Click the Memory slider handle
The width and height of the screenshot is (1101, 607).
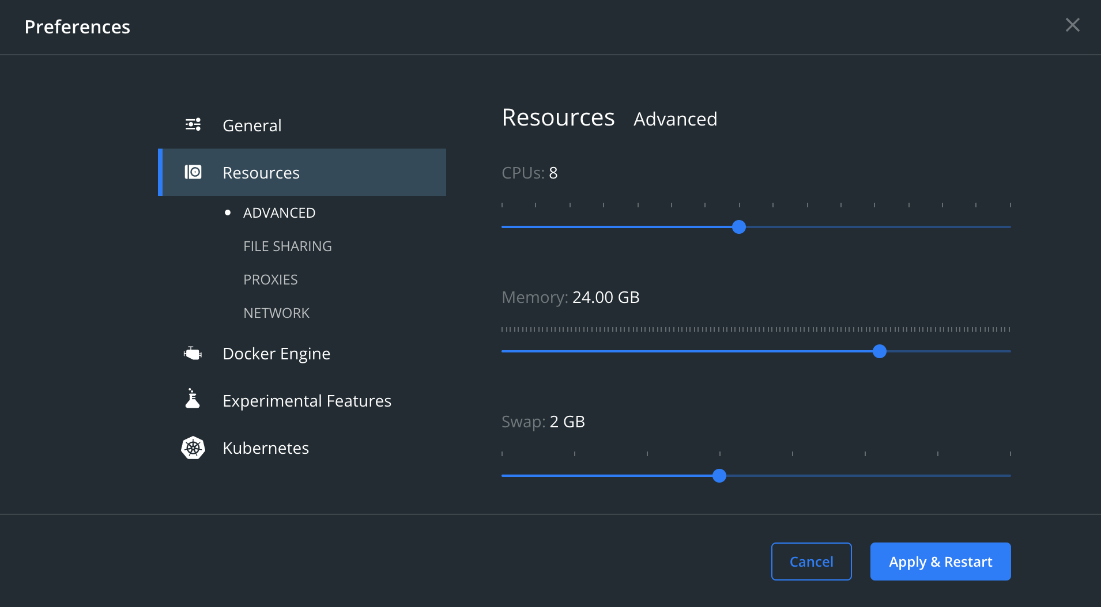pos(880,351)
